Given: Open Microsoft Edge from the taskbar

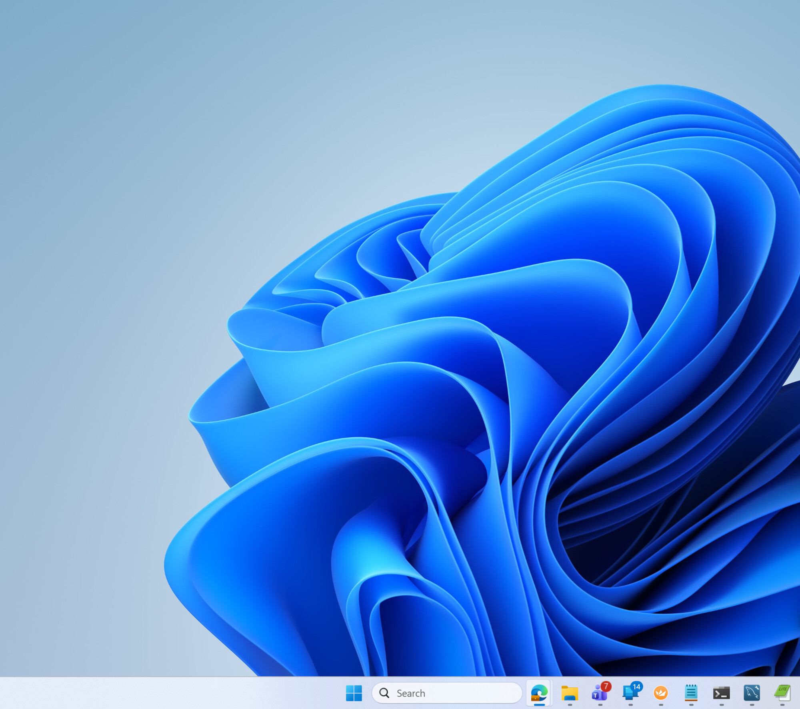Looking at the screenshot, I should pyautogui.click(x=539, y=693).
